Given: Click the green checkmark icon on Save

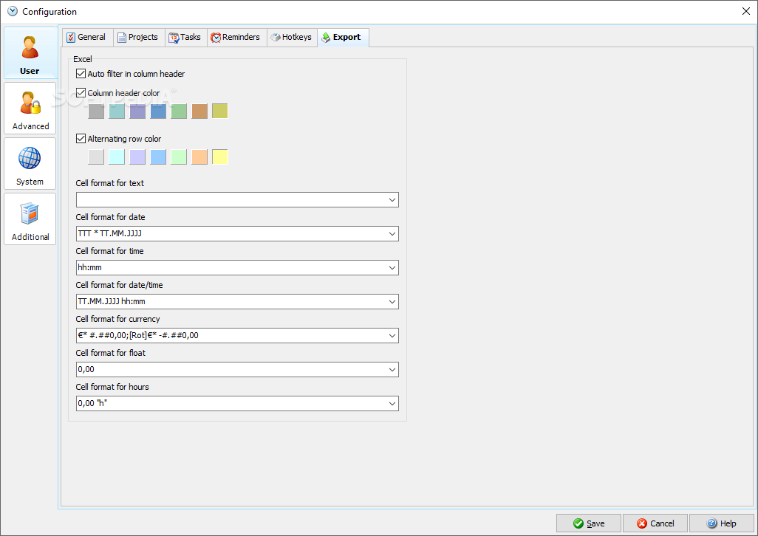Looking at the screenshot, I should [x=578, y=523].
